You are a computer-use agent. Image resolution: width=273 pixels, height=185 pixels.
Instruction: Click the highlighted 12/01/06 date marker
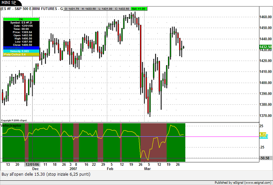[x=33, y=164]
